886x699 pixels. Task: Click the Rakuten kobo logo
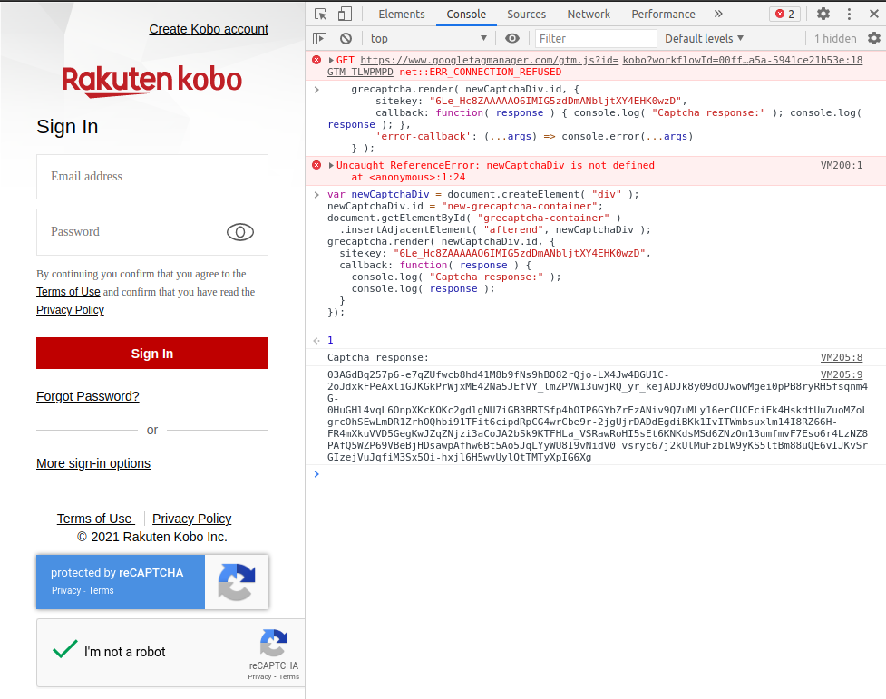152,81
